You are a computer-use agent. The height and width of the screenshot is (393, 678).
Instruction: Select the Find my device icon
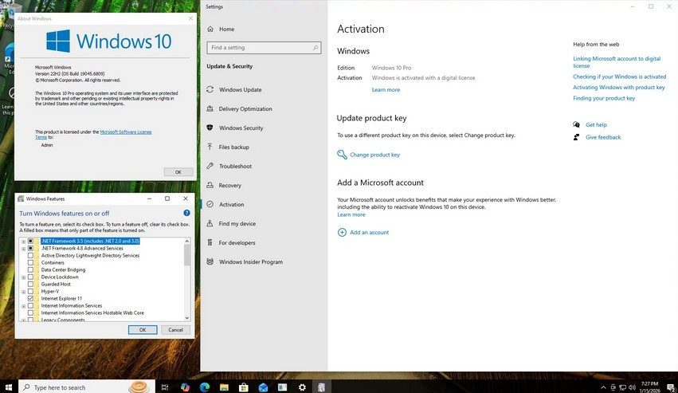[210, 223]
